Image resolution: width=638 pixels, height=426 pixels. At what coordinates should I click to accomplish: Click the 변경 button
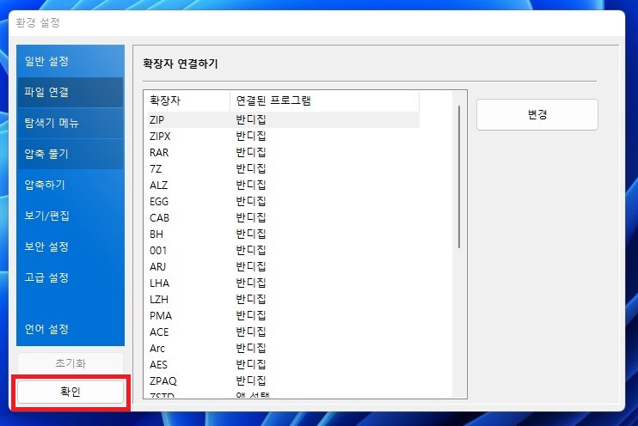click(537, 114)
